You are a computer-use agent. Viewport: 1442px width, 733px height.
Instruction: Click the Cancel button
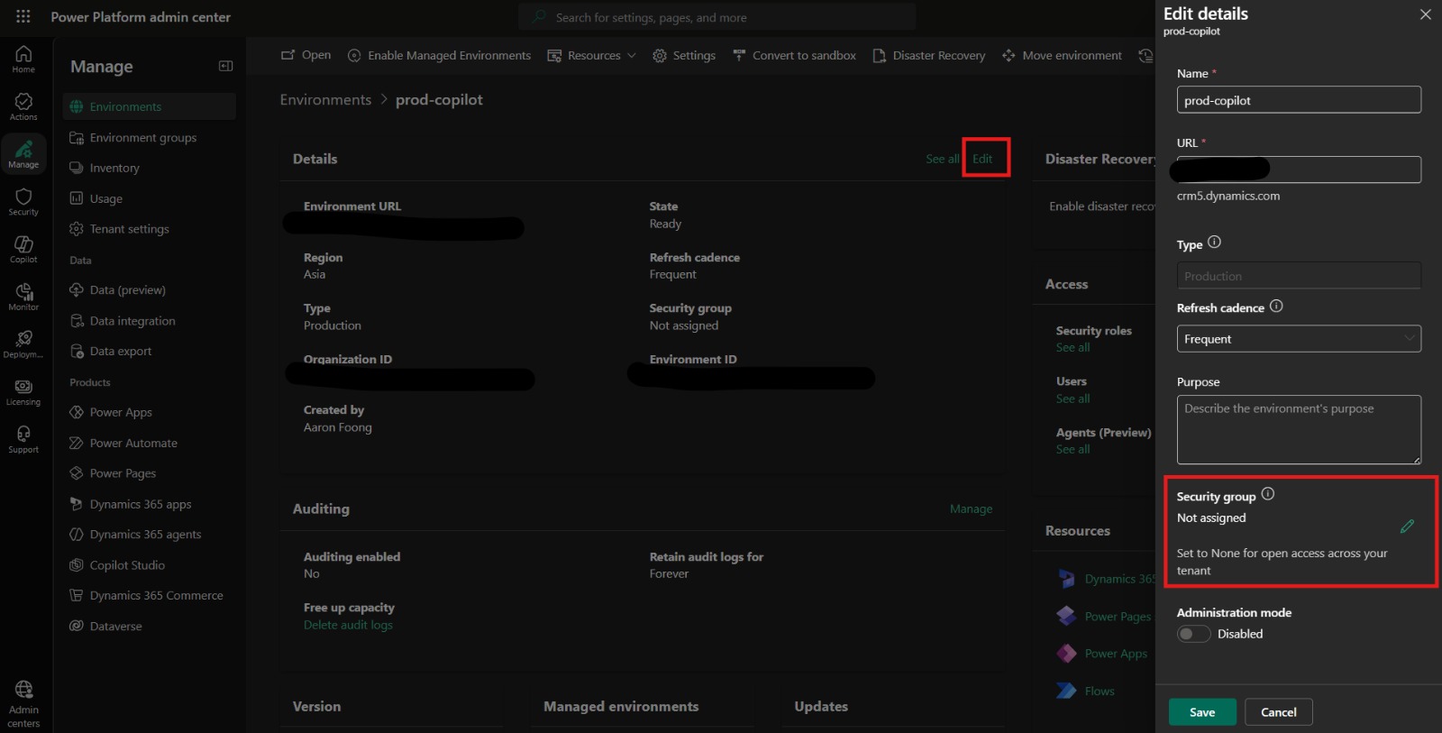(x=1278, y=712)
